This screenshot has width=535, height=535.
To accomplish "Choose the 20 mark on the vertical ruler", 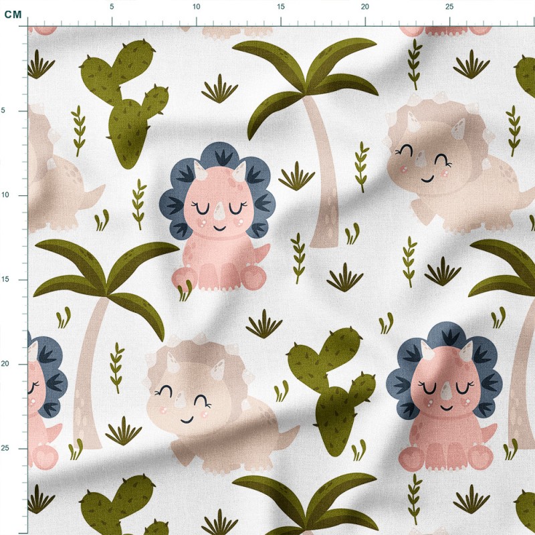I will [x=5, y=364].
